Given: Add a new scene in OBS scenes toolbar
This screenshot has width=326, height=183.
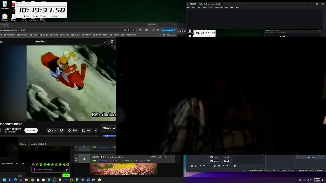Looking at the screenshot, I should pos(188,166).
